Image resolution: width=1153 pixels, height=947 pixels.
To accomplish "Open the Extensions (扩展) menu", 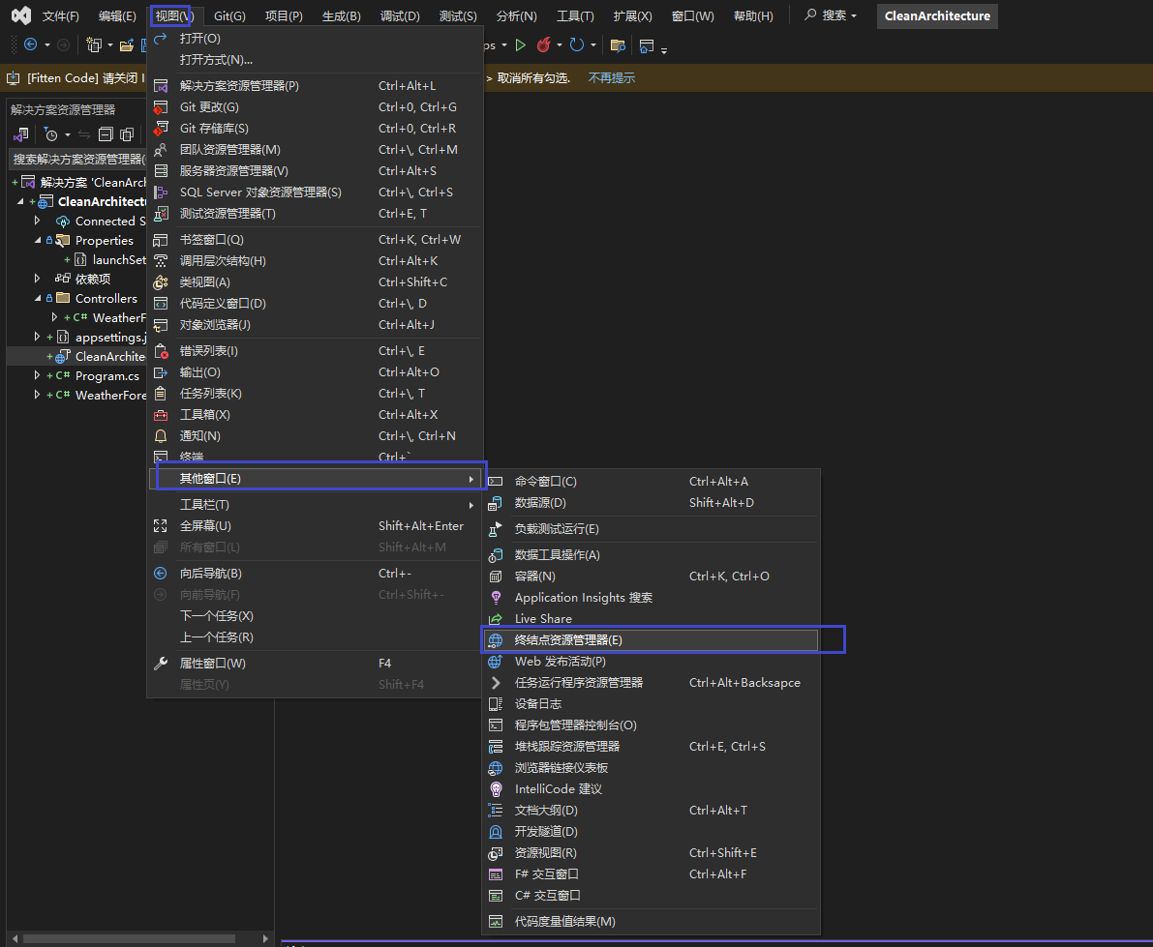I will (632, 15).
